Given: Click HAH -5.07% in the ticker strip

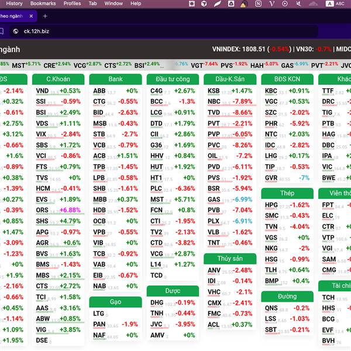Looking at the screenshot, I should coord(264,65).
